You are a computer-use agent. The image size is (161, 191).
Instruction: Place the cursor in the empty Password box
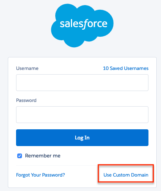(x=82, y=114)
